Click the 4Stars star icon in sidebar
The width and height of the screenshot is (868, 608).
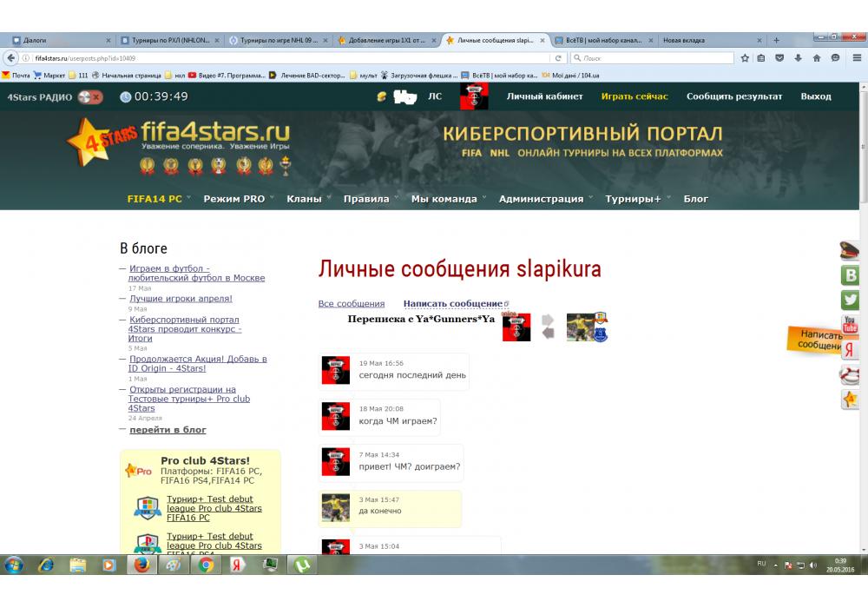pyautogui.click(x=851, y=400)
